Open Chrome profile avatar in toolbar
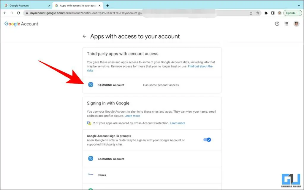The image size is (304, 190). tap(279, 13)
